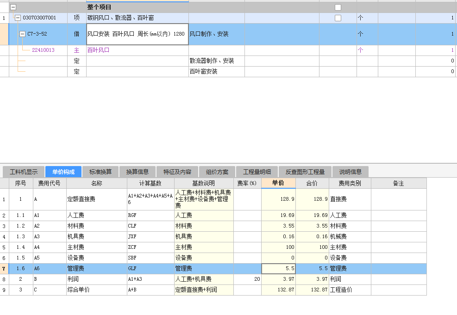This screenshot has width=457, height=315.
Task: Switch to the 单价构成 tab
Action: (63, 172)
